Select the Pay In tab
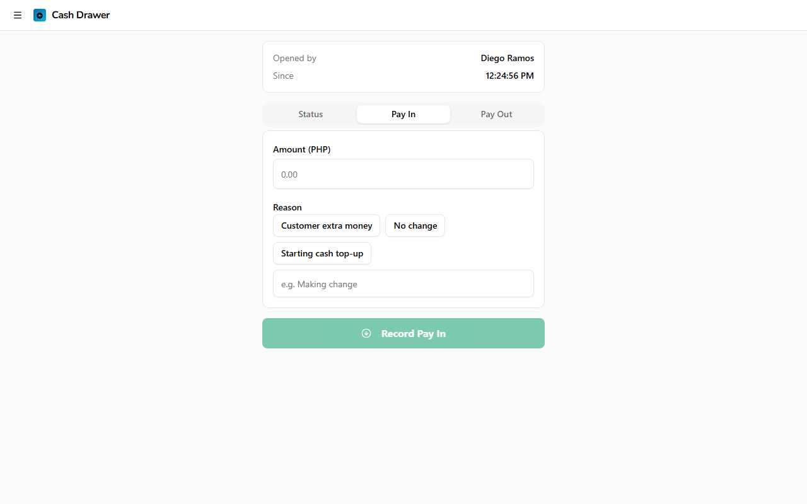807x504 pixels. click(x=403, y=114)
